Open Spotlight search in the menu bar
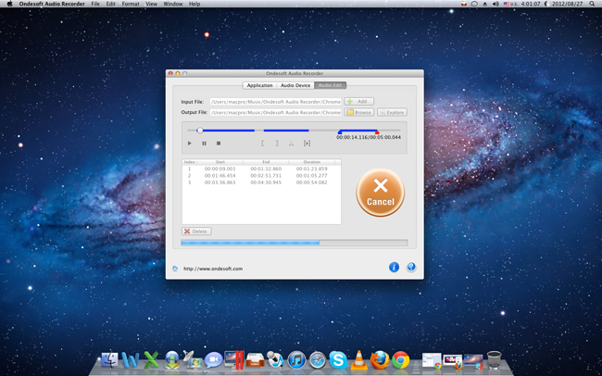 click(593, 4)
